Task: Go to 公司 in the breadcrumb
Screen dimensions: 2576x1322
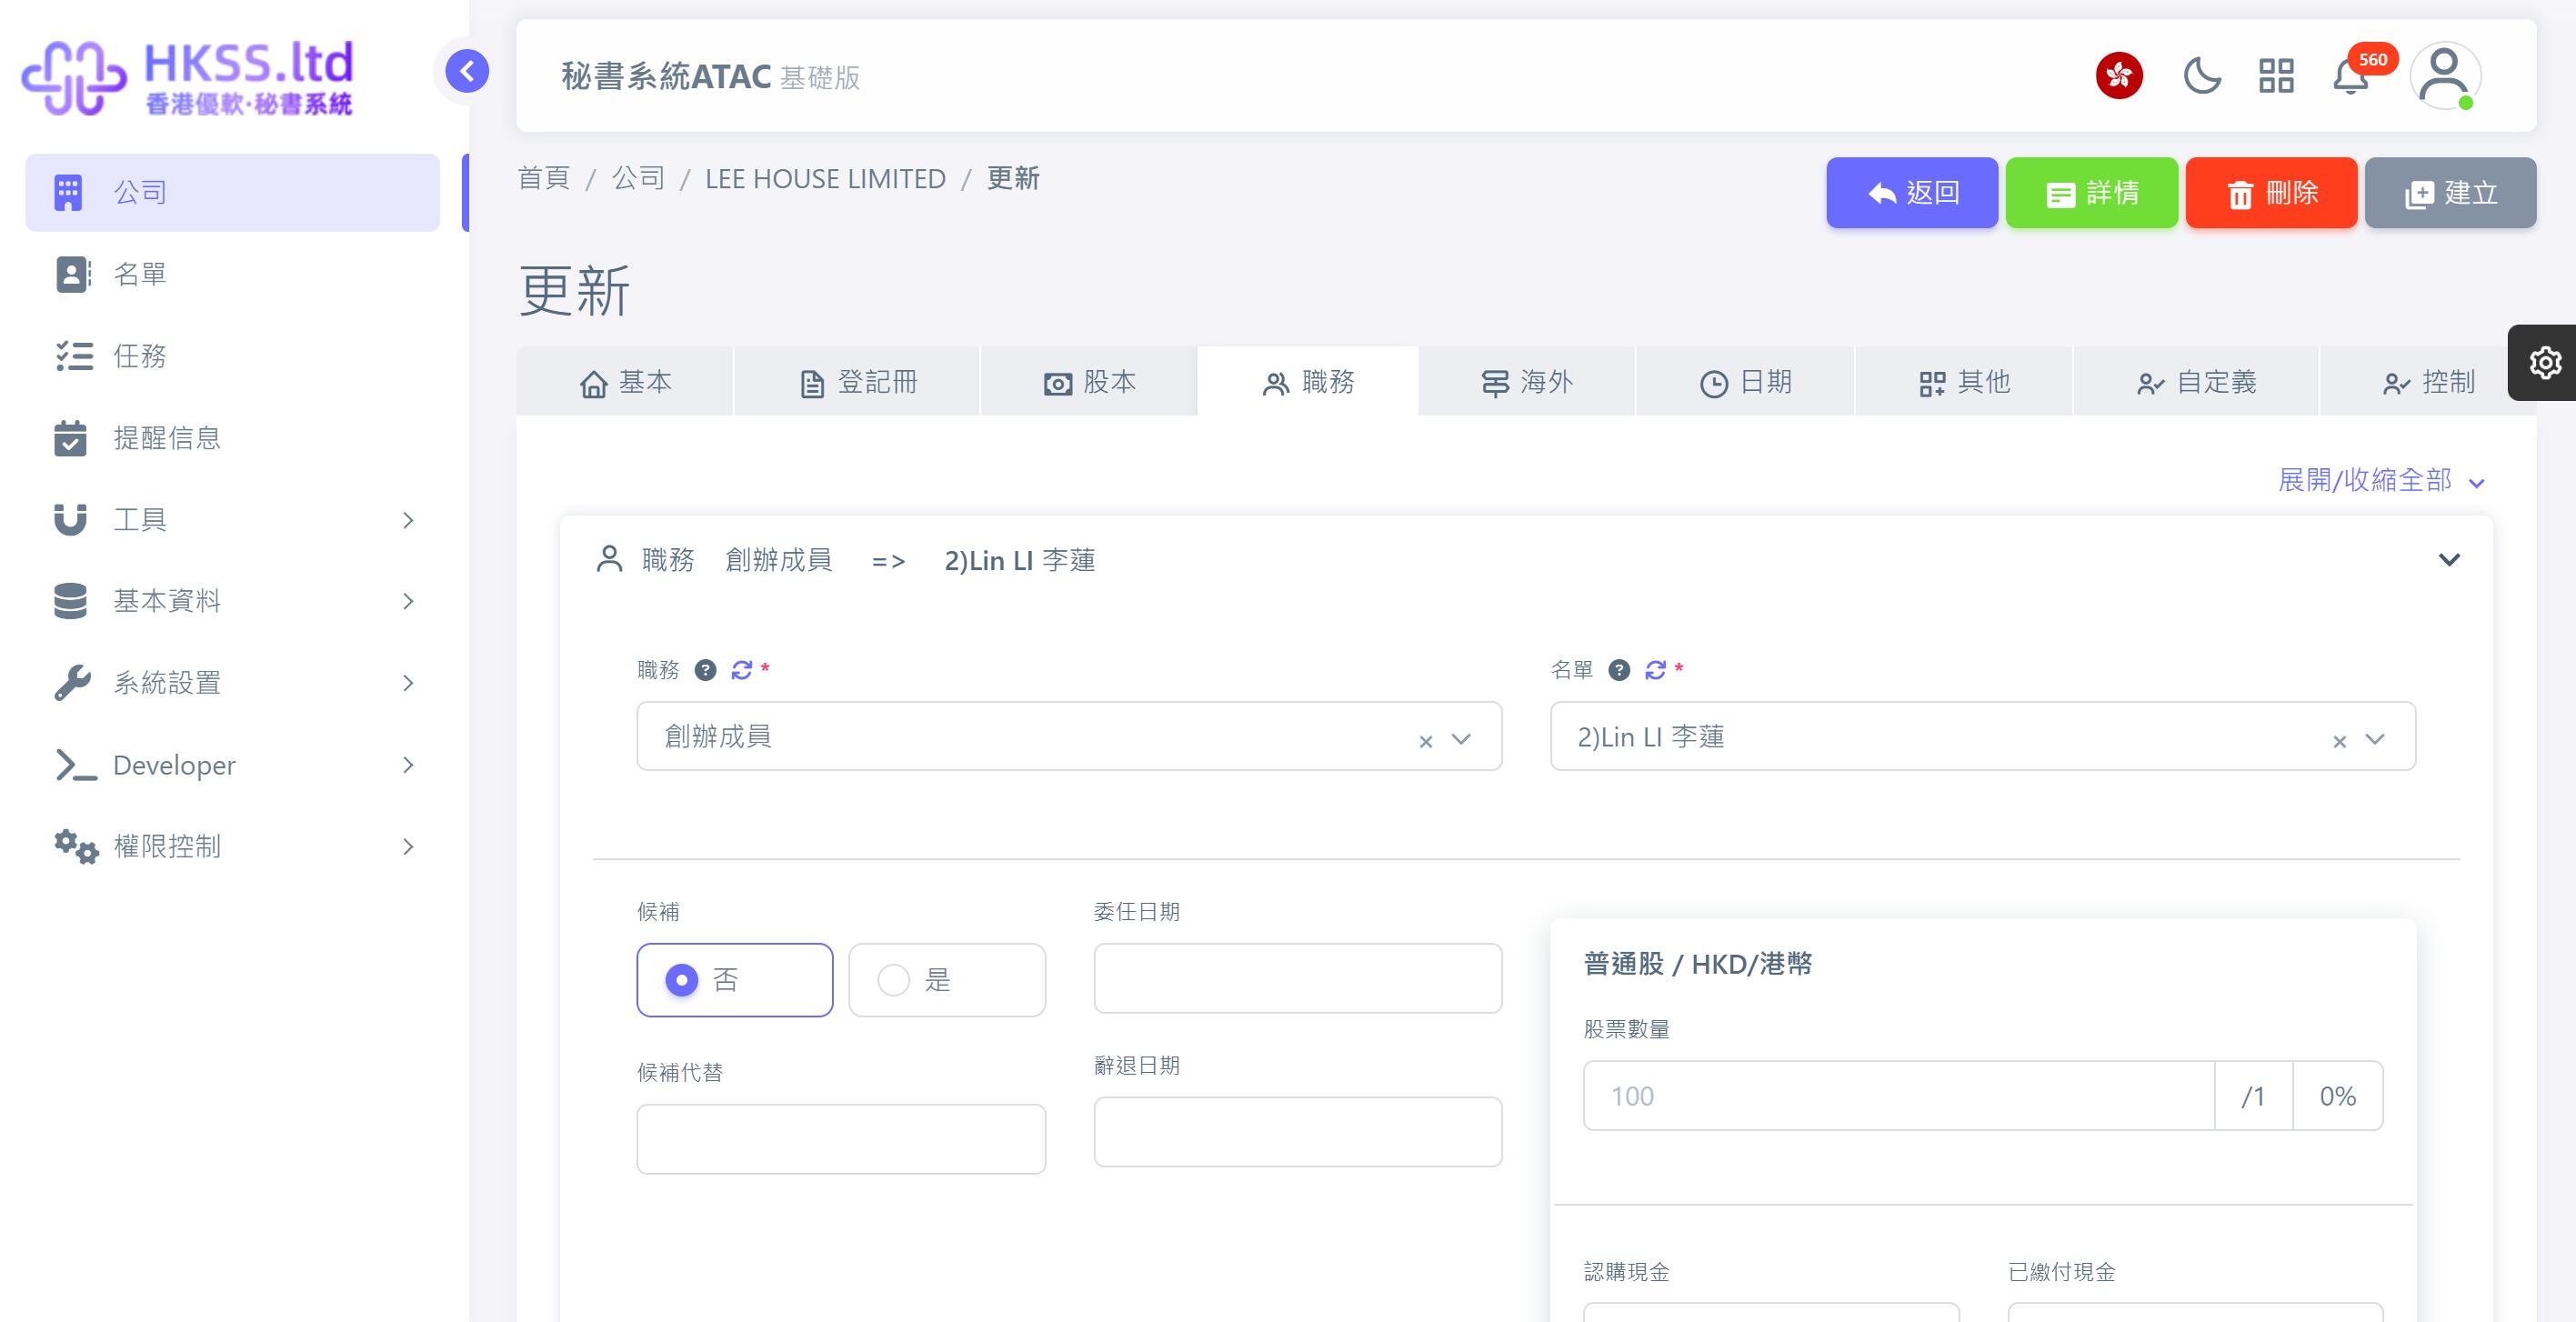Action: coord(638,179)
